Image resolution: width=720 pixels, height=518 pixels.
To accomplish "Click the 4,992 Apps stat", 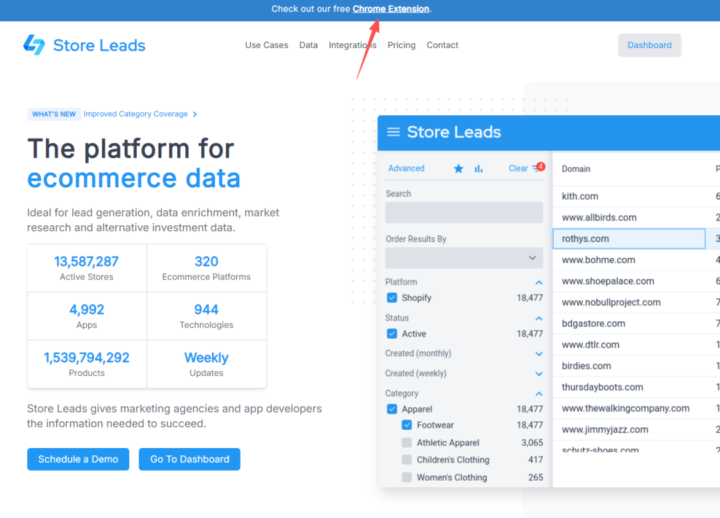I will [x=87, y=317].
